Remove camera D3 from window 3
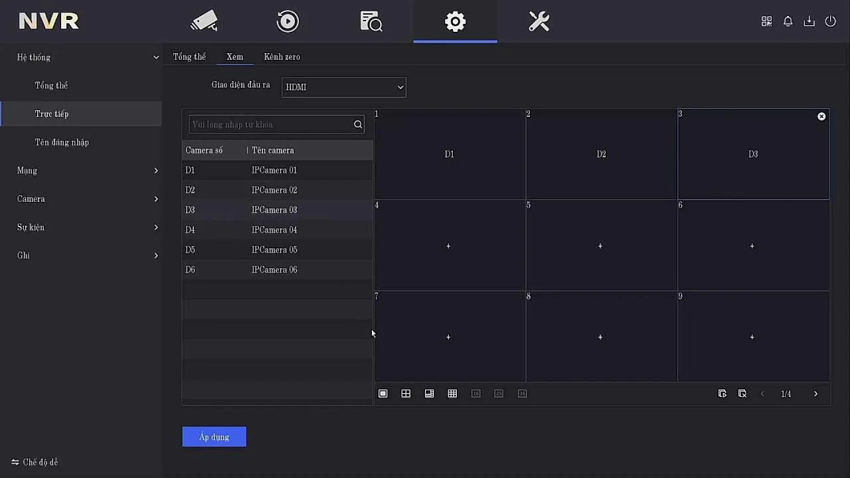Screen dimensions: 850x478 821,116
